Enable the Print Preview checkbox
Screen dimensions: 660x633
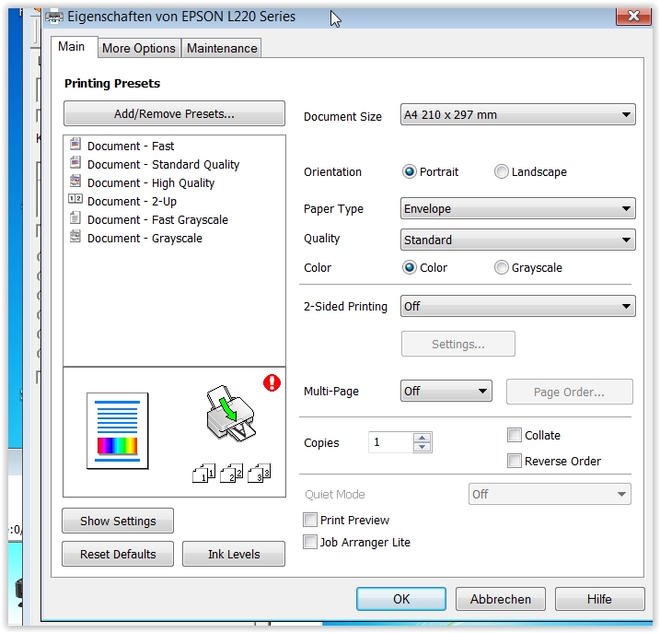click(x=311, y=521)
